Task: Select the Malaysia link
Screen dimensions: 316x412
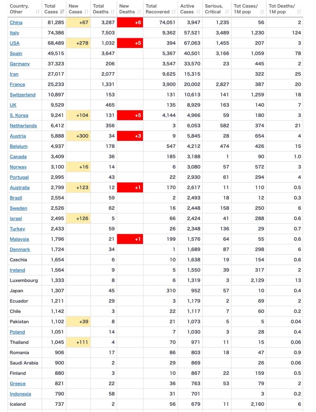Action: (19, 239)
